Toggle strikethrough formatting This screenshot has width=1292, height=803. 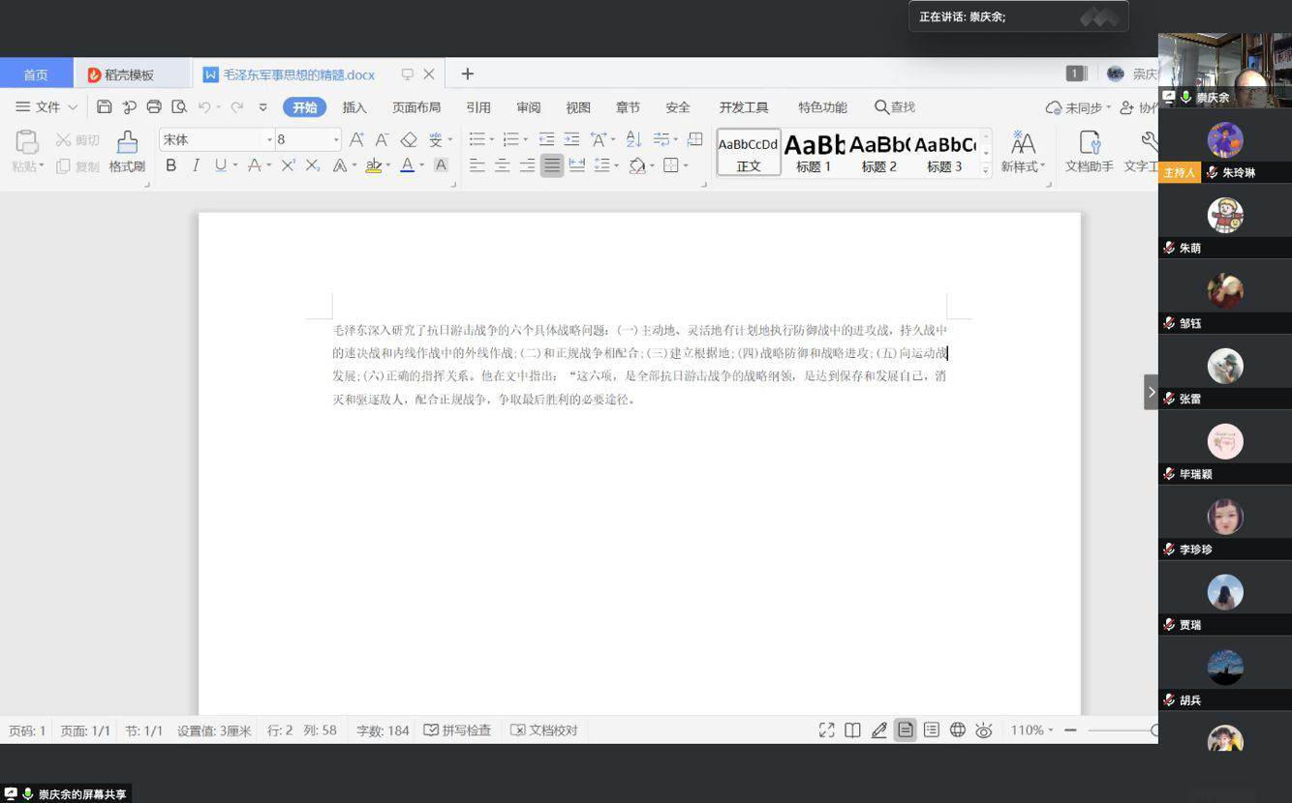254,165
